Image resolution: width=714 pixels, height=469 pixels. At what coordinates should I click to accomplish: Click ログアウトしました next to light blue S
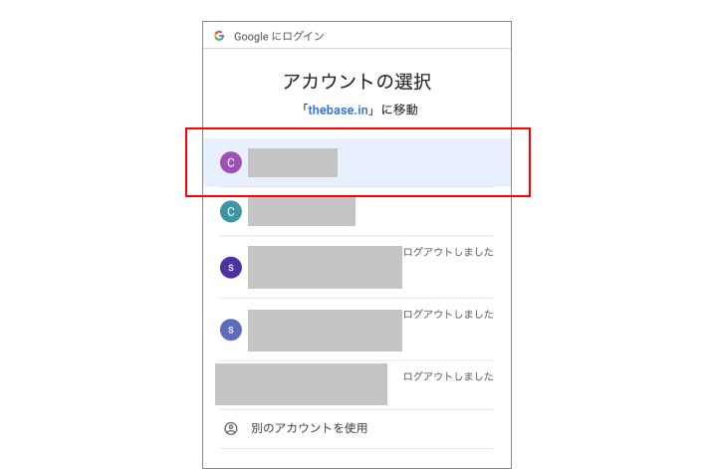448,315
